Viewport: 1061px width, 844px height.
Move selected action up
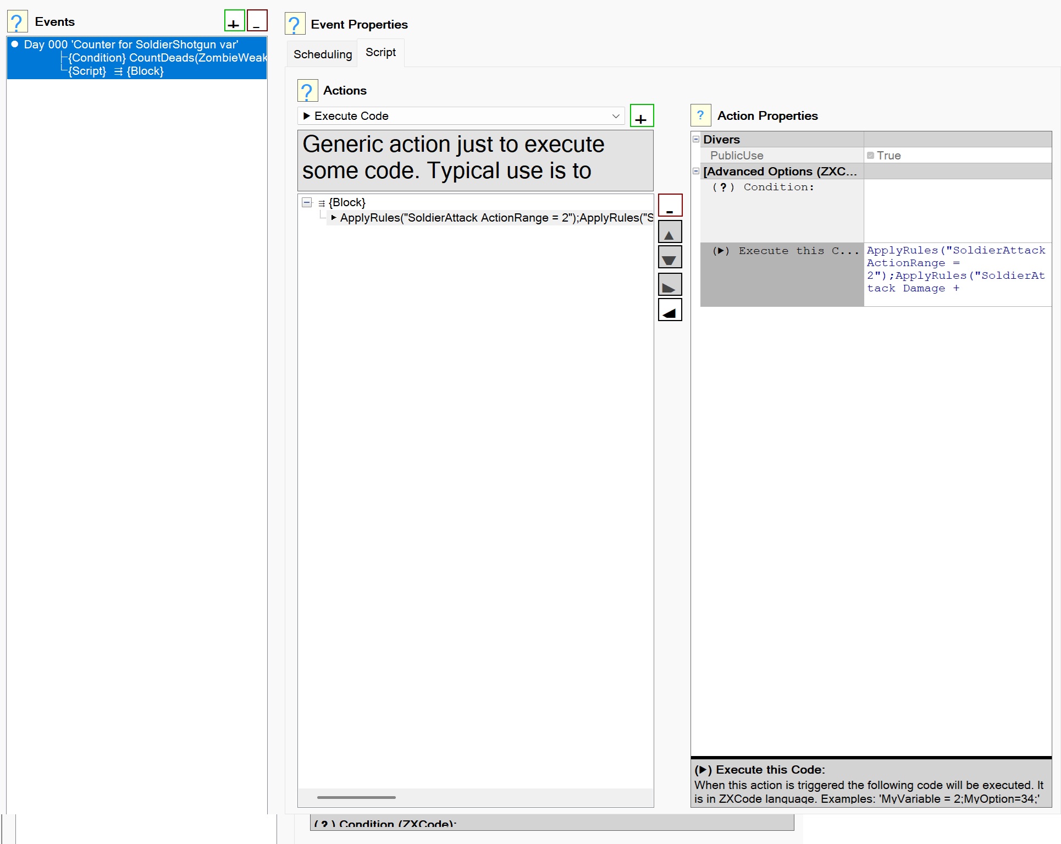(x=670, y=232)
